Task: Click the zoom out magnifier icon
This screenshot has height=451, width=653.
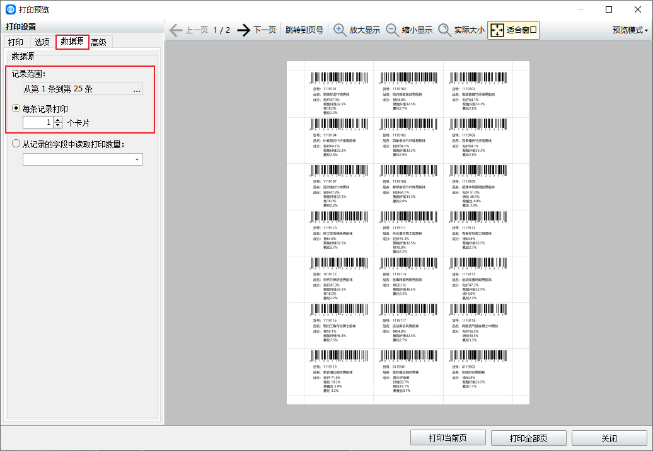Action: [x=392, y=30]
